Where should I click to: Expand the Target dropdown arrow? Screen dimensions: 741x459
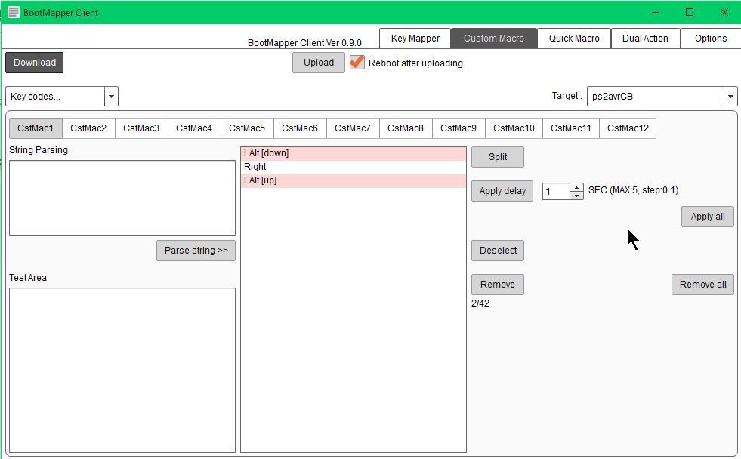pyautogui.click(x=730, y=97)
